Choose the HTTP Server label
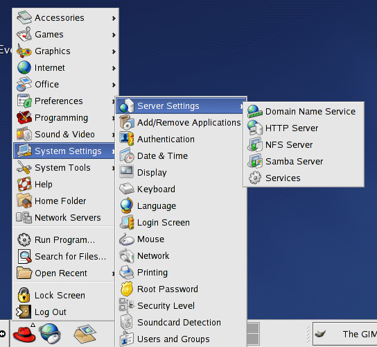This screenshot has height=347, width=377. click(x=292, y=128)
